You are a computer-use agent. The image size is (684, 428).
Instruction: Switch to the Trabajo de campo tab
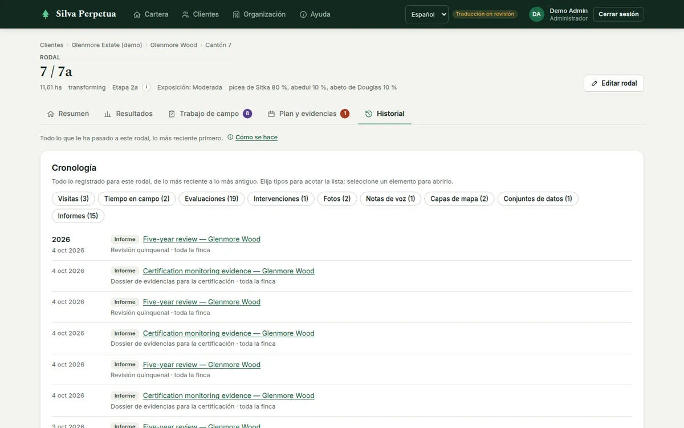[210, 114]
